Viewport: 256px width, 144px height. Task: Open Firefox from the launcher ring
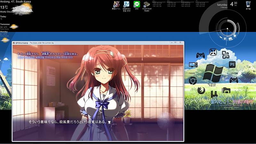click(x=201, y=90)
